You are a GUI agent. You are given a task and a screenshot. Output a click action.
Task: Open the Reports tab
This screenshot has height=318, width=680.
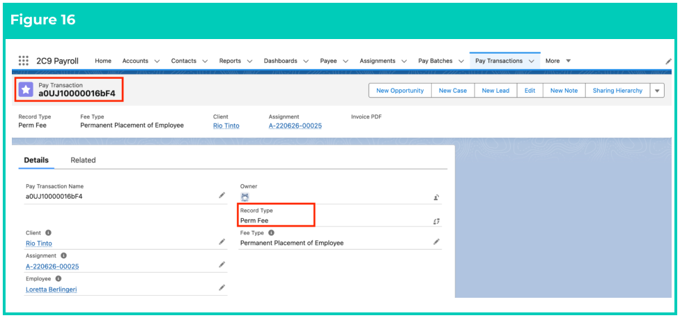pos(230,61)
